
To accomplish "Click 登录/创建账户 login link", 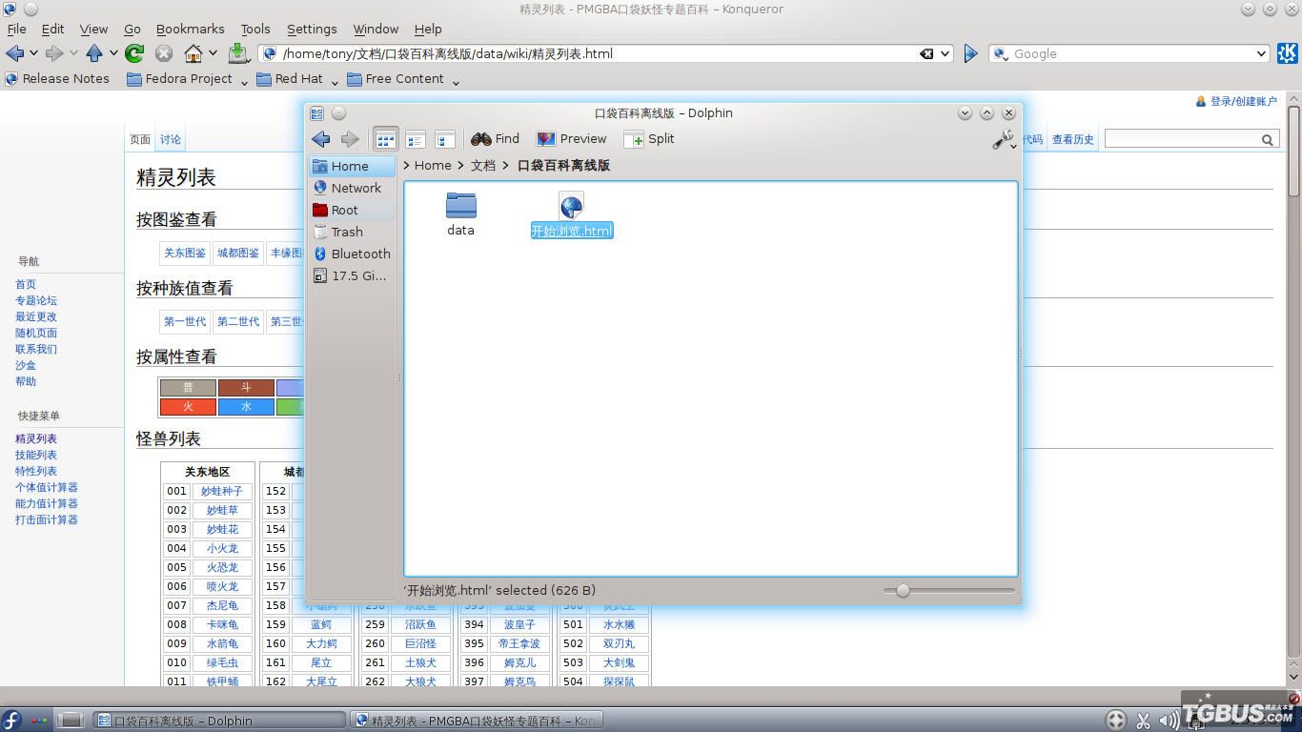I will tap(1244, 101).
